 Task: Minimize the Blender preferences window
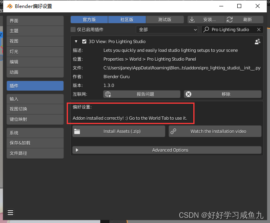click(221, 6)
